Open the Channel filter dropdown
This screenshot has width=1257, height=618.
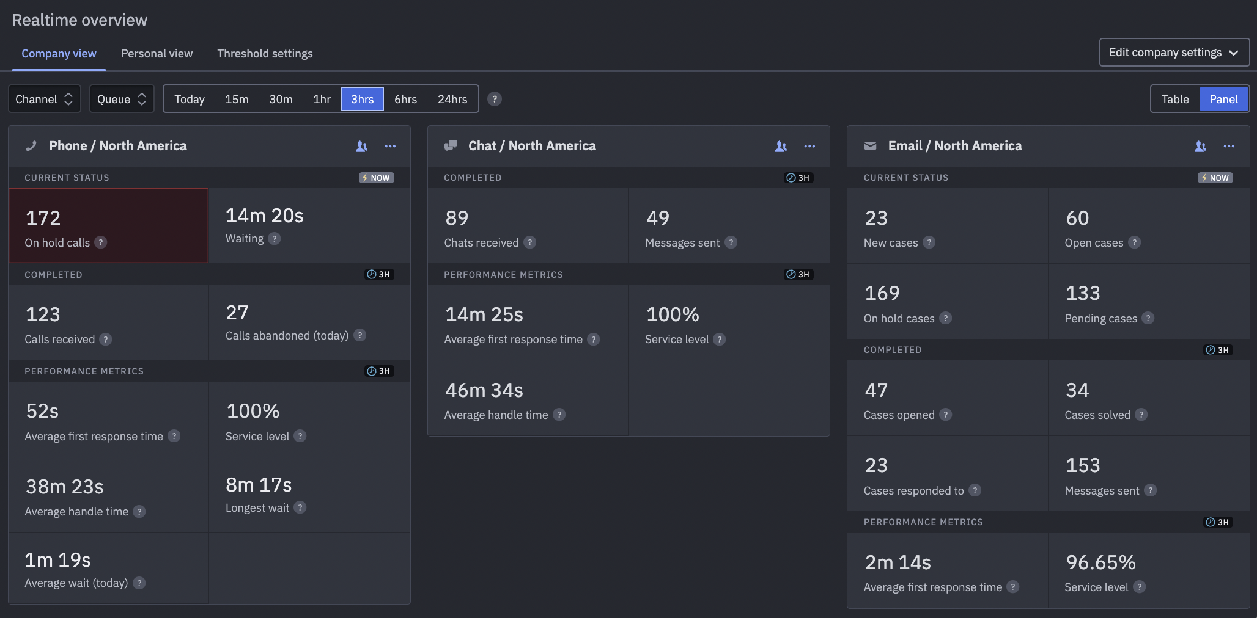(x=44, y=98)
